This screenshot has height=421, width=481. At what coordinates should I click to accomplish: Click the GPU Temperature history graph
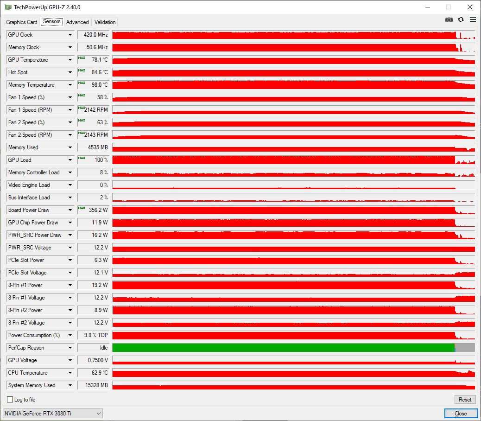pyautogui.click(x=294, y=60)
